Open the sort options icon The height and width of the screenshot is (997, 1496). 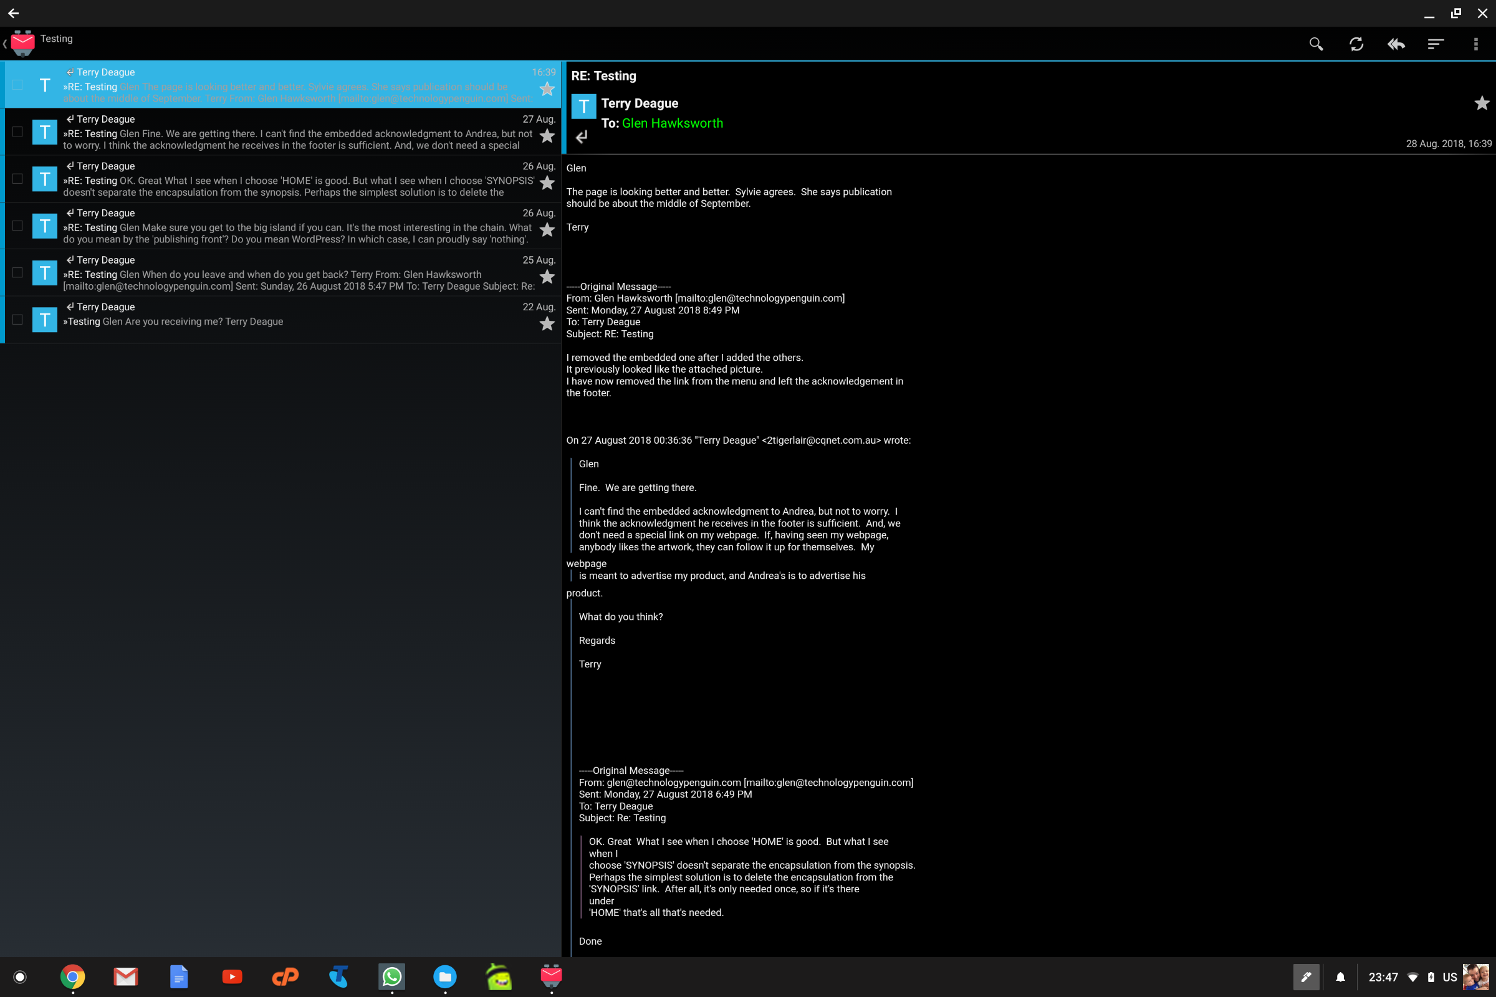tap(1436, 44)
